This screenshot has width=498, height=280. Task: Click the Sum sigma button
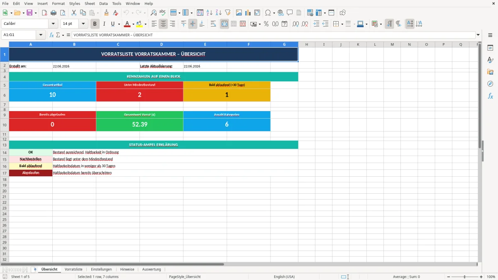(58, 35)
